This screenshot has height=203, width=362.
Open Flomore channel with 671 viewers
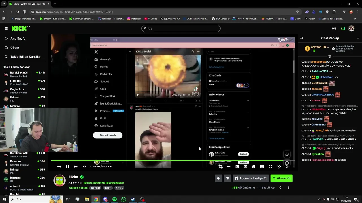tap(24, 82)
